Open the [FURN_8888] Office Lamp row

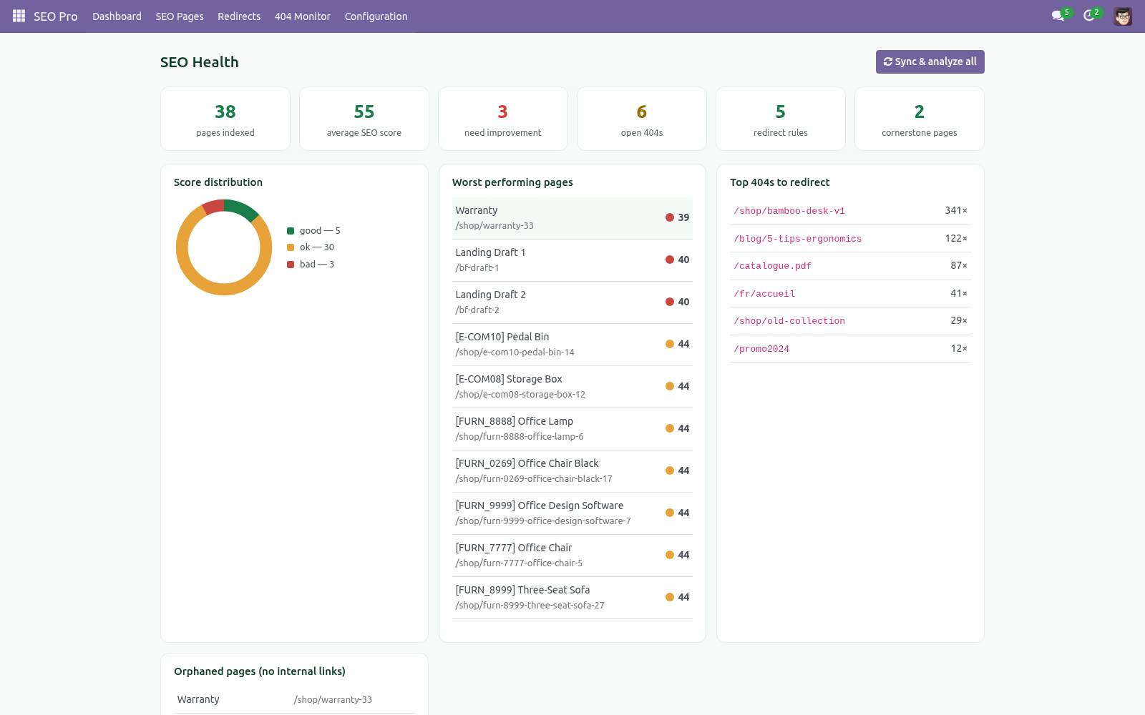572,429
